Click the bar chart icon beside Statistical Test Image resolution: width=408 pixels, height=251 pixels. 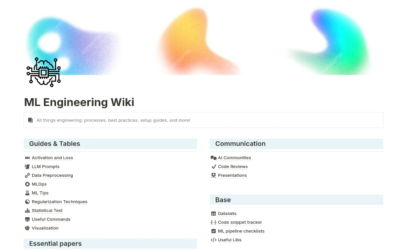pos(27,210)
